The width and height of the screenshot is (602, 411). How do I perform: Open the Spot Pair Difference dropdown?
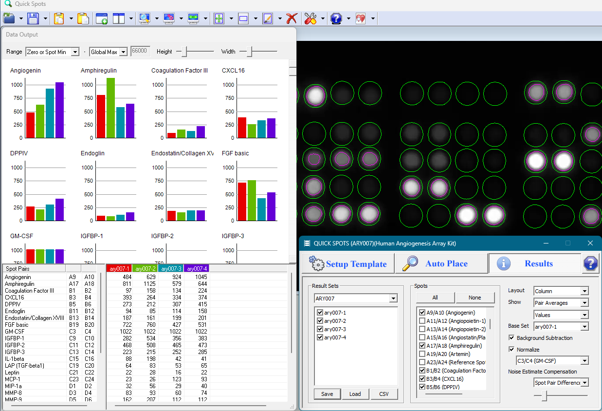click(x=584, y=383)
